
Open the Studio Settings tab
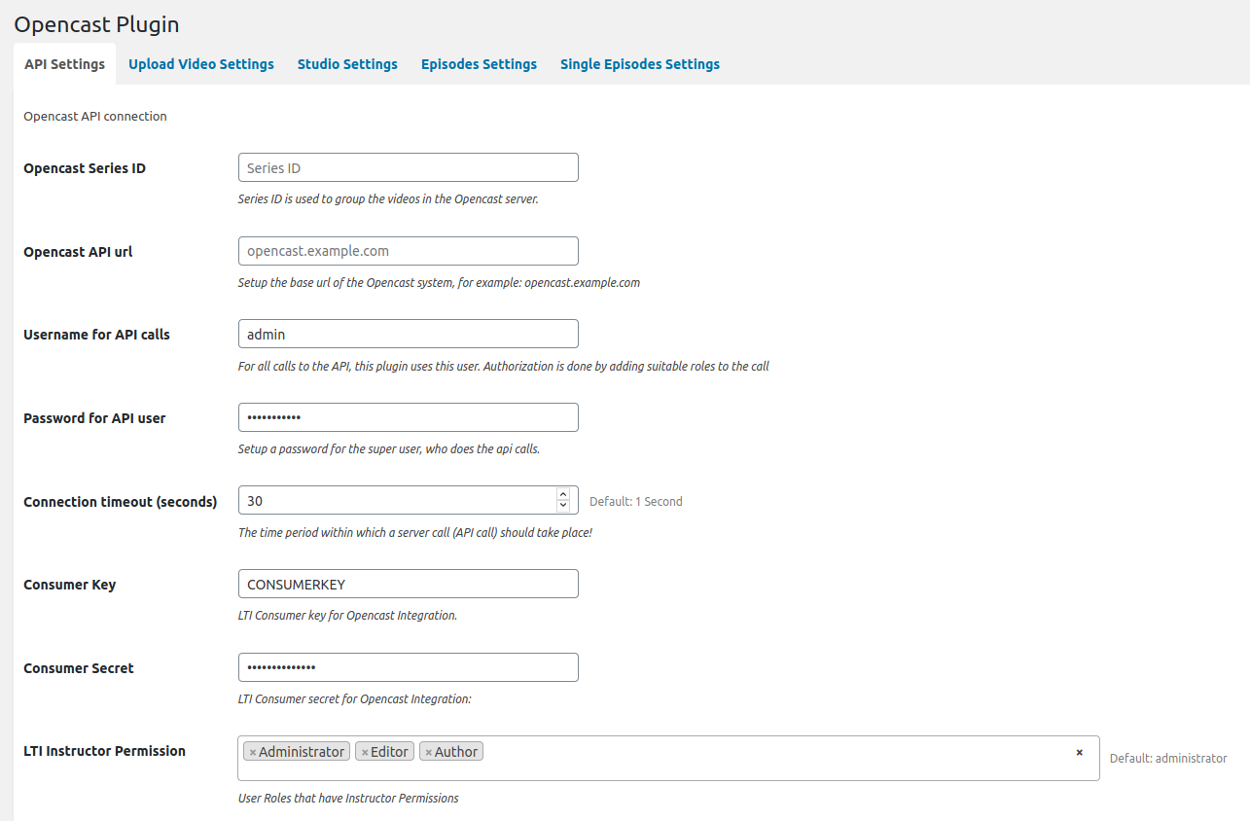click(347, 64)
